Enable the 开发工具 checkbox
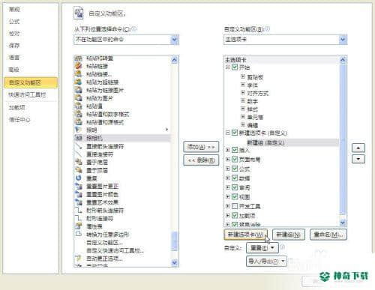 point(235,206)
